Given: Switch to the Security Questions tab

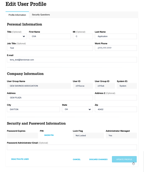Looking at the screenshot, I should click(x=41, y=15).
